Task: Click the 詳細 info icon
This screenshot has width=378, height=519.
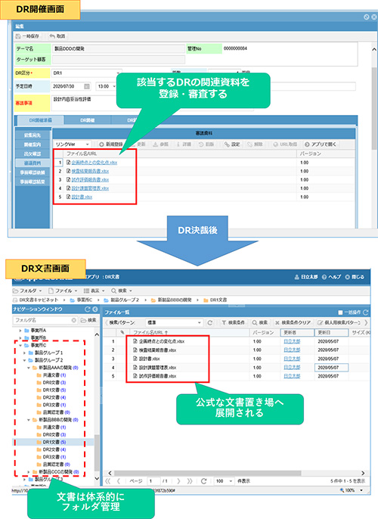Action: [178, 145]
